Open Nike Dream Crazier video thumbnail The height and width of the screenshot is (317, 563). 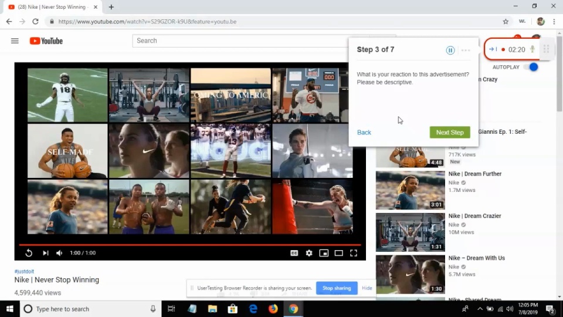(410, 232)
